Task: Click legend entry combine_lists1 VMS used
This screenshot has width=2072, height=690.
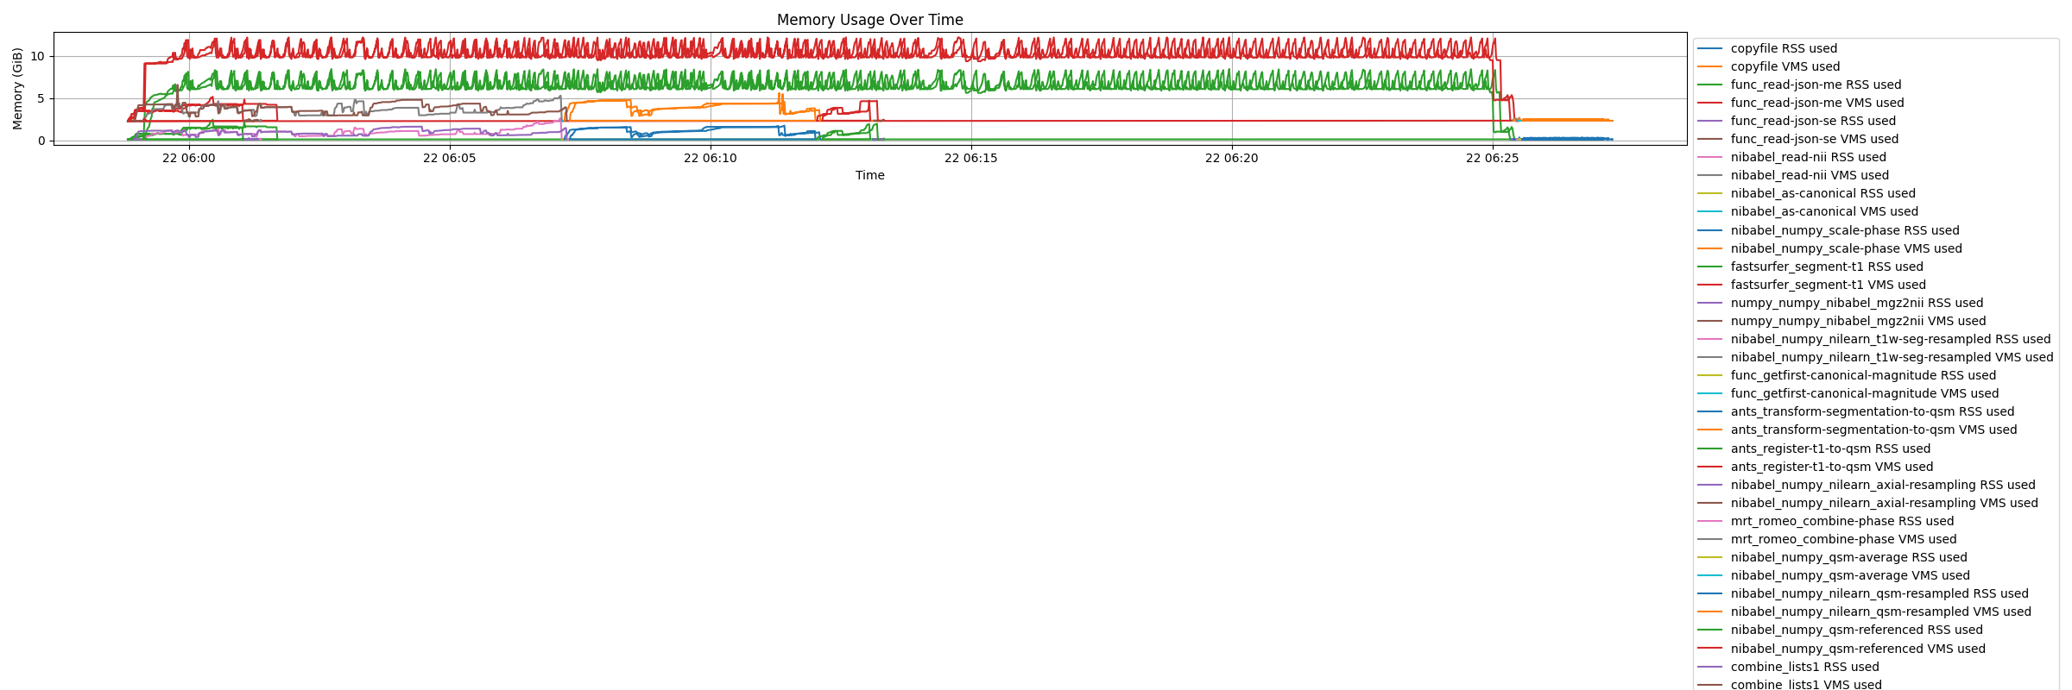Action: click(x=1790, y=684)
